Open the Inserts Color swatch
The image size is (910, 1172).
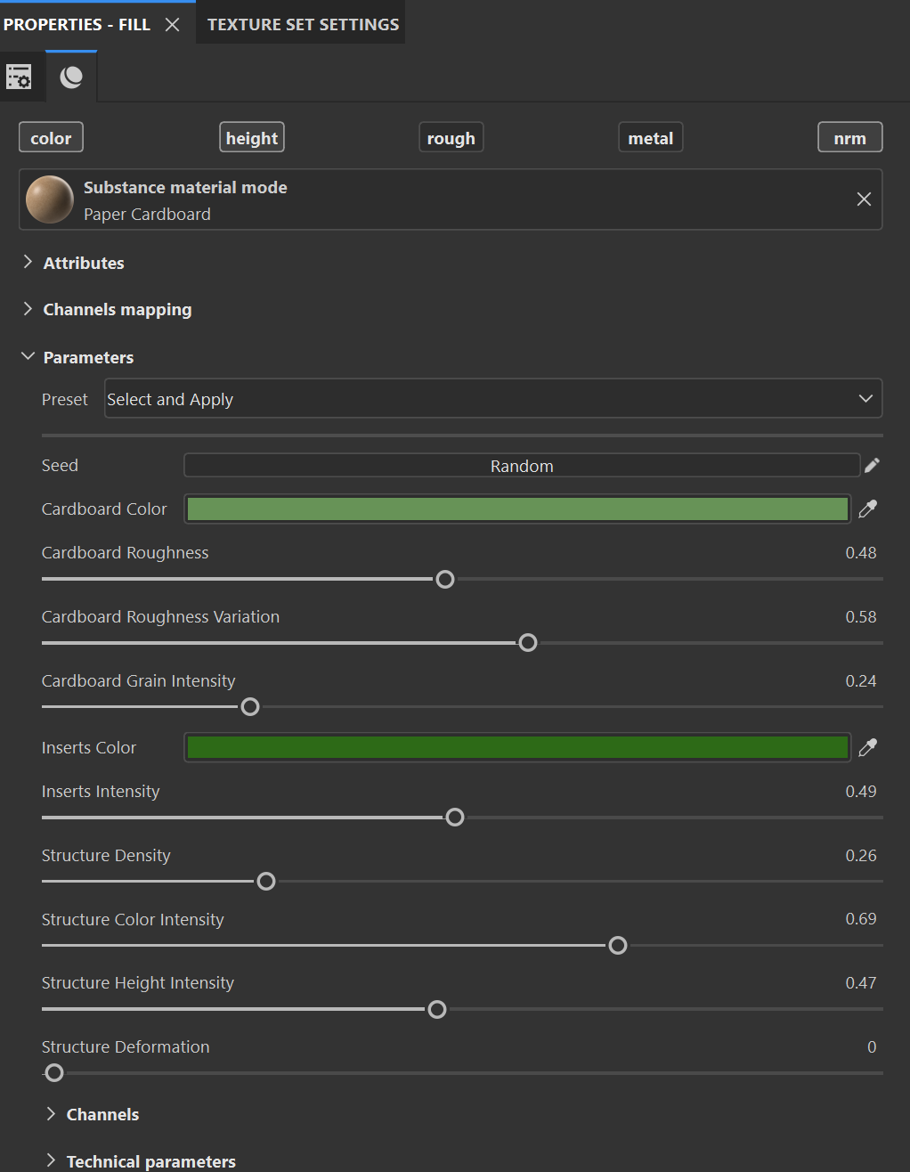coord(517,747)
